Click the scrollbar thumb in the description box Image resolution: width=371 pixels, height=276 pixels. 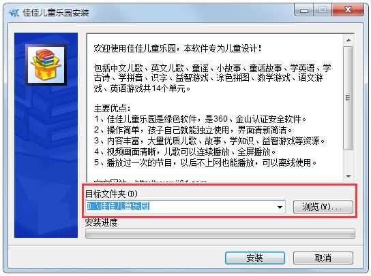(348, 98)
